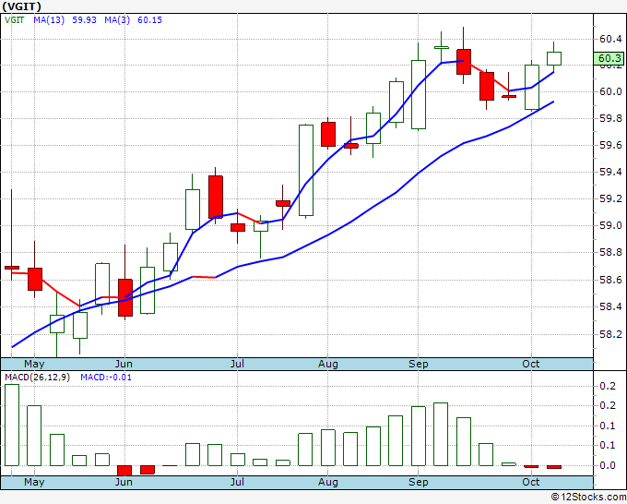
Task: Click the 60.0 price axis label
Action: pyautogui.click(x=610, y=91)
